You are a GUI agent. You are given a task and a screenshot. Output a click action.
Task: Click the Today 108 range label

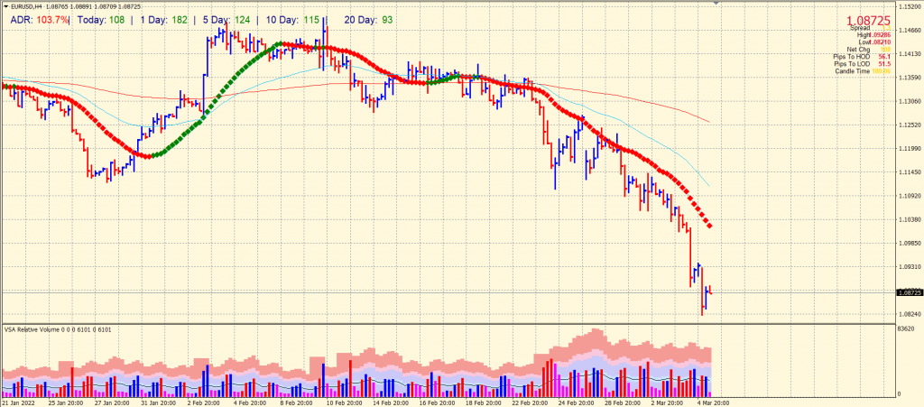pyautogui.click(x=101, y=20)
